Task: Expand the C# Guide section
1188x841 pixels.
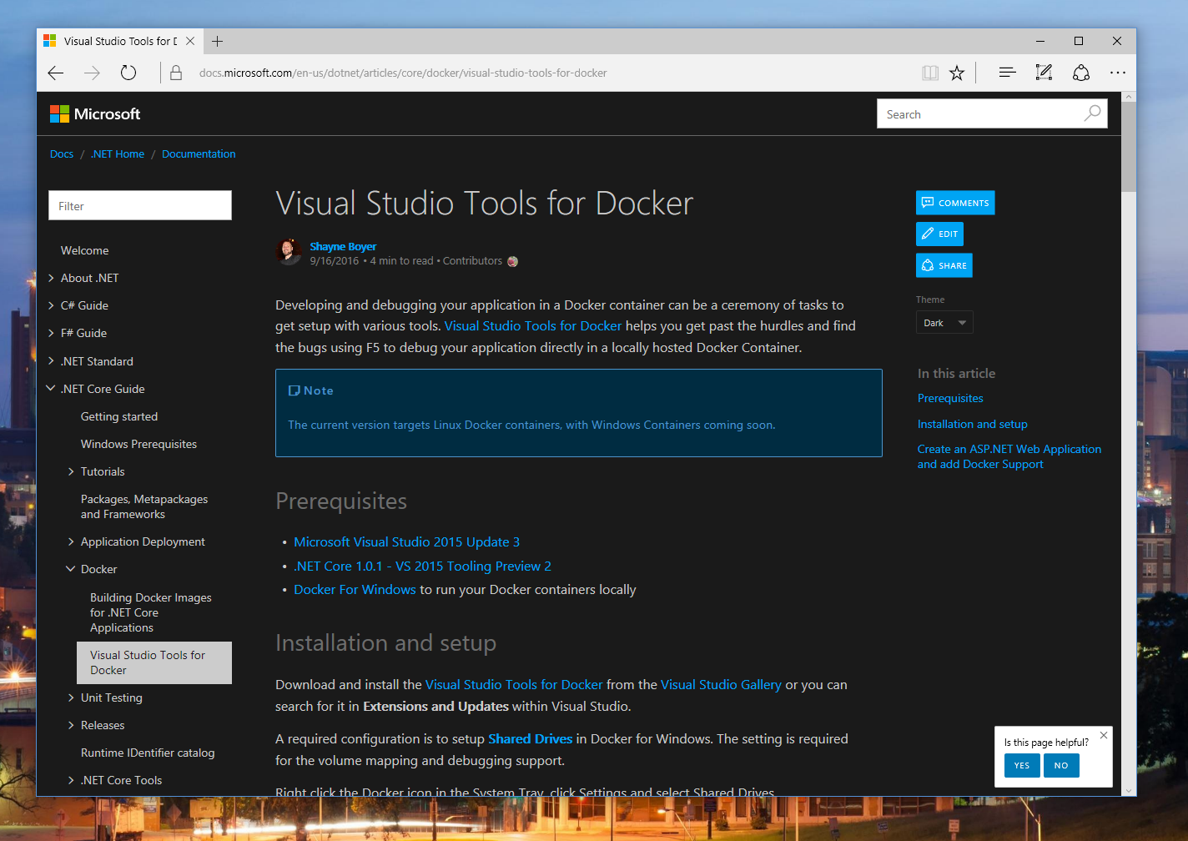Action: 52,305
